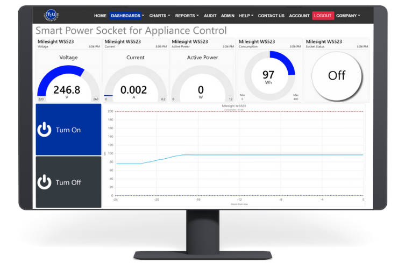Click the red dashed 200 threshold line
This screenshot has height=269, width=405.
click(x=239, y=111)
